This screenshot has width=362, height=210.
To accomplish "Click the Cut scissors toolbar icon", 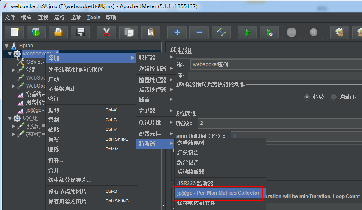I will 106,32.
